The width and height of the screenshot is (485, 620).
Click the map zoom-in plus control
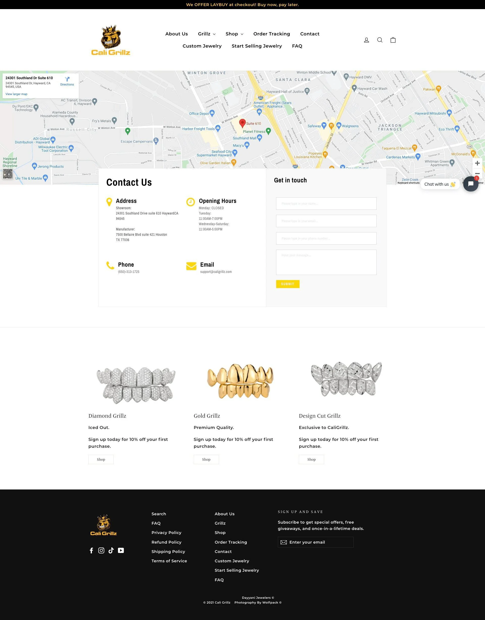[477, 163]
